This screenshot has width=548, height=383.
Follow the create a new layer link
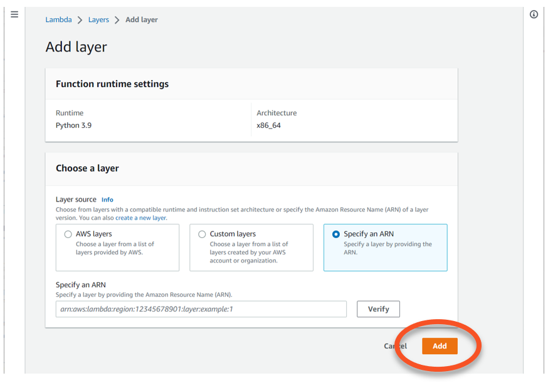click(141, 218)
